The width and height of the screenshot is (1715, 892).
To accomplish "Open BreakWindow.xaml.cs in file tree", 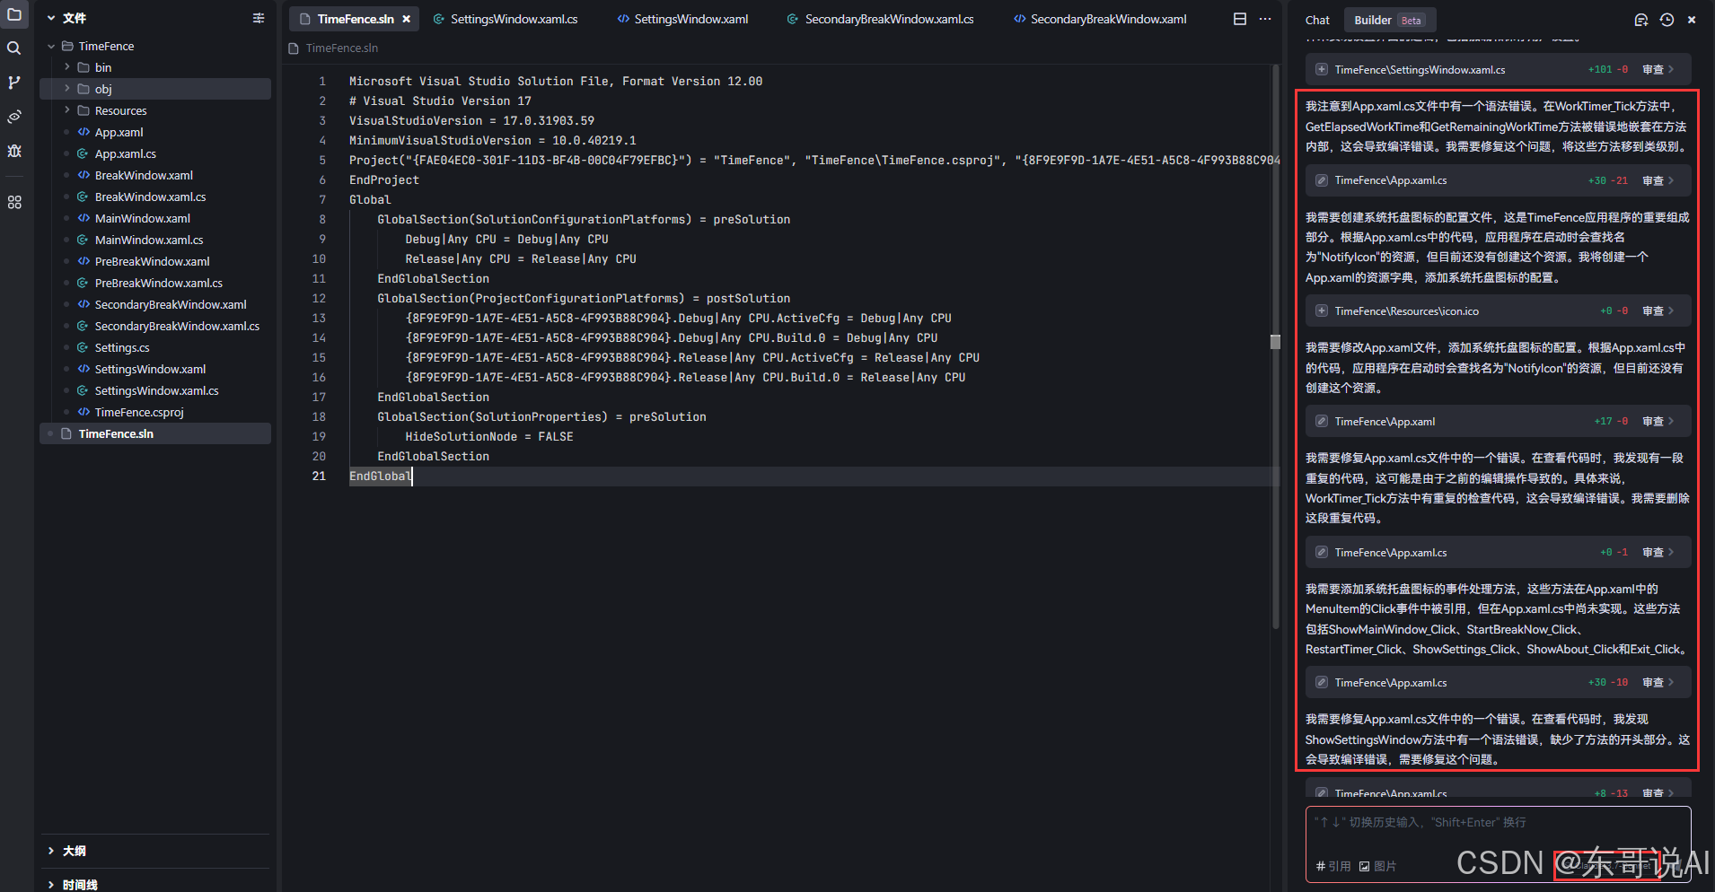I will pos(150,197).
